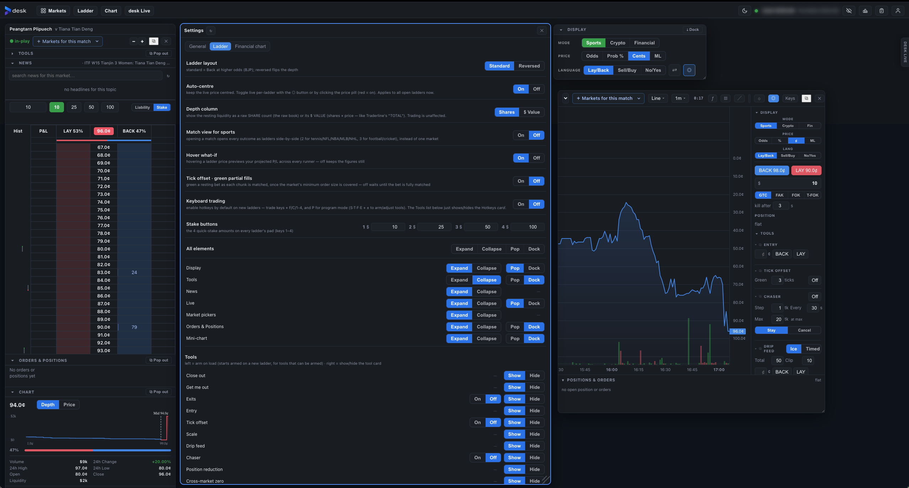Click the crossed-out eye privacy icon
This screenshot has height=488, width=909.
tap(849, 11)
